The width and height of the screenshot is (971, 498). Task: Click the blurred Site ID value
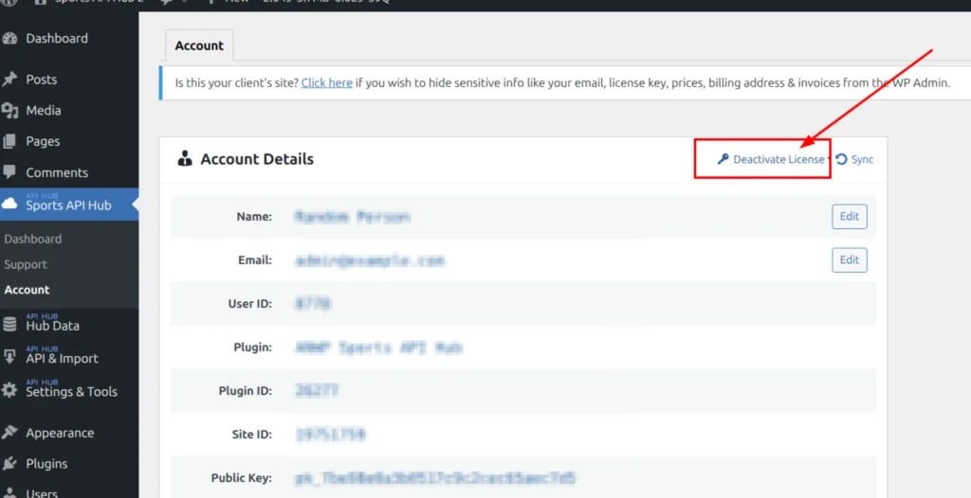[330, 435]
